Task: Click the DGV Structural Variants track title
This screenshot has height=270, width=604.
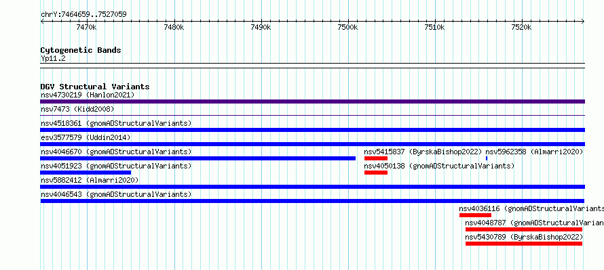Action: coord(95,87)
